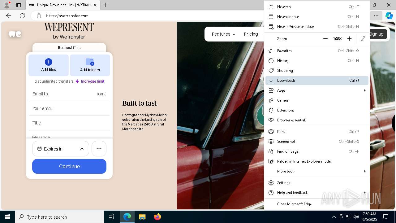Click the taskbar search box
The width and height of the screenshot is (396, 223).
coord(59,217)
